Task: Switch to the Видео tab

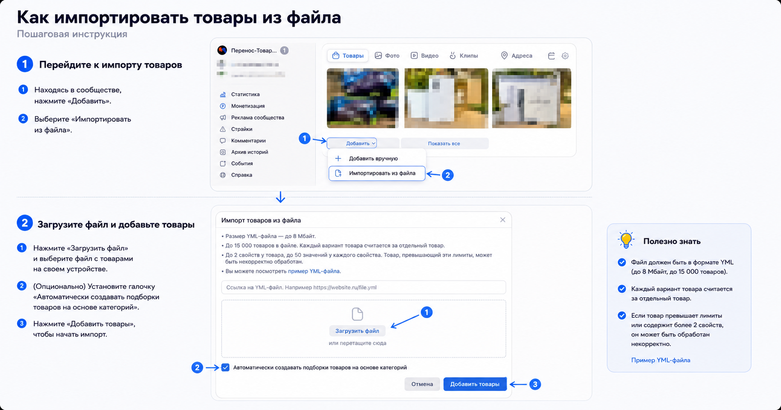Action: click(425, 55)
